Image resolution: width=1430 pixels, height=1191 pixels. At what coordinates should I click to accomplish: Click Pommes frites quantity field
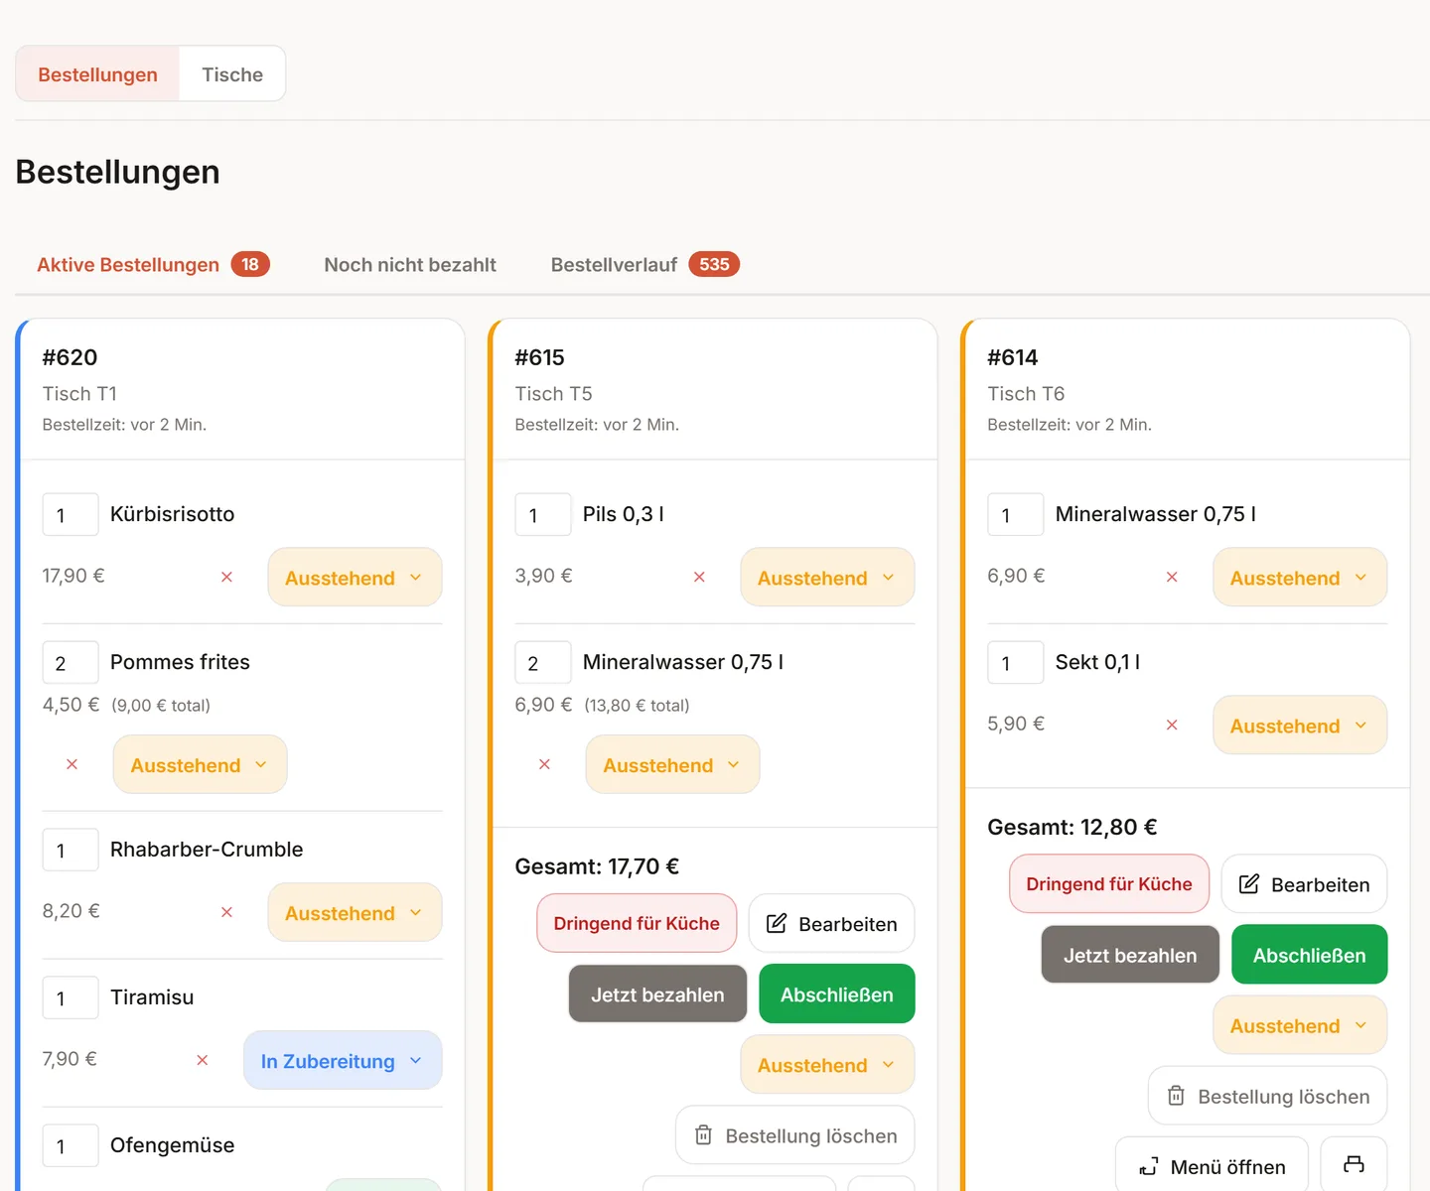point(71,662)
